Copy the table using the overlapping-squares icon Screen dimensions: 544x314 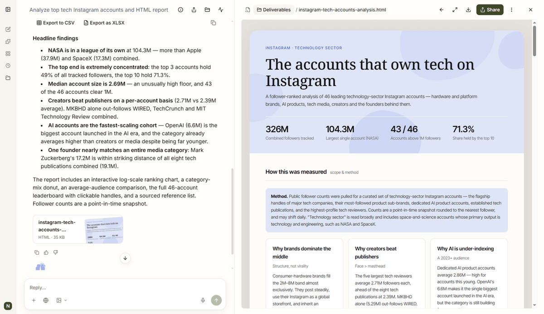coord(214,23)
